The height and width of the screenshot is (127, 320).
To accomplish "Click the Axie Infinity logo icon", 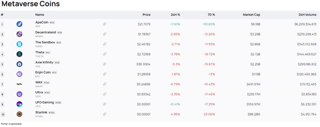I will tap(19, 64).
